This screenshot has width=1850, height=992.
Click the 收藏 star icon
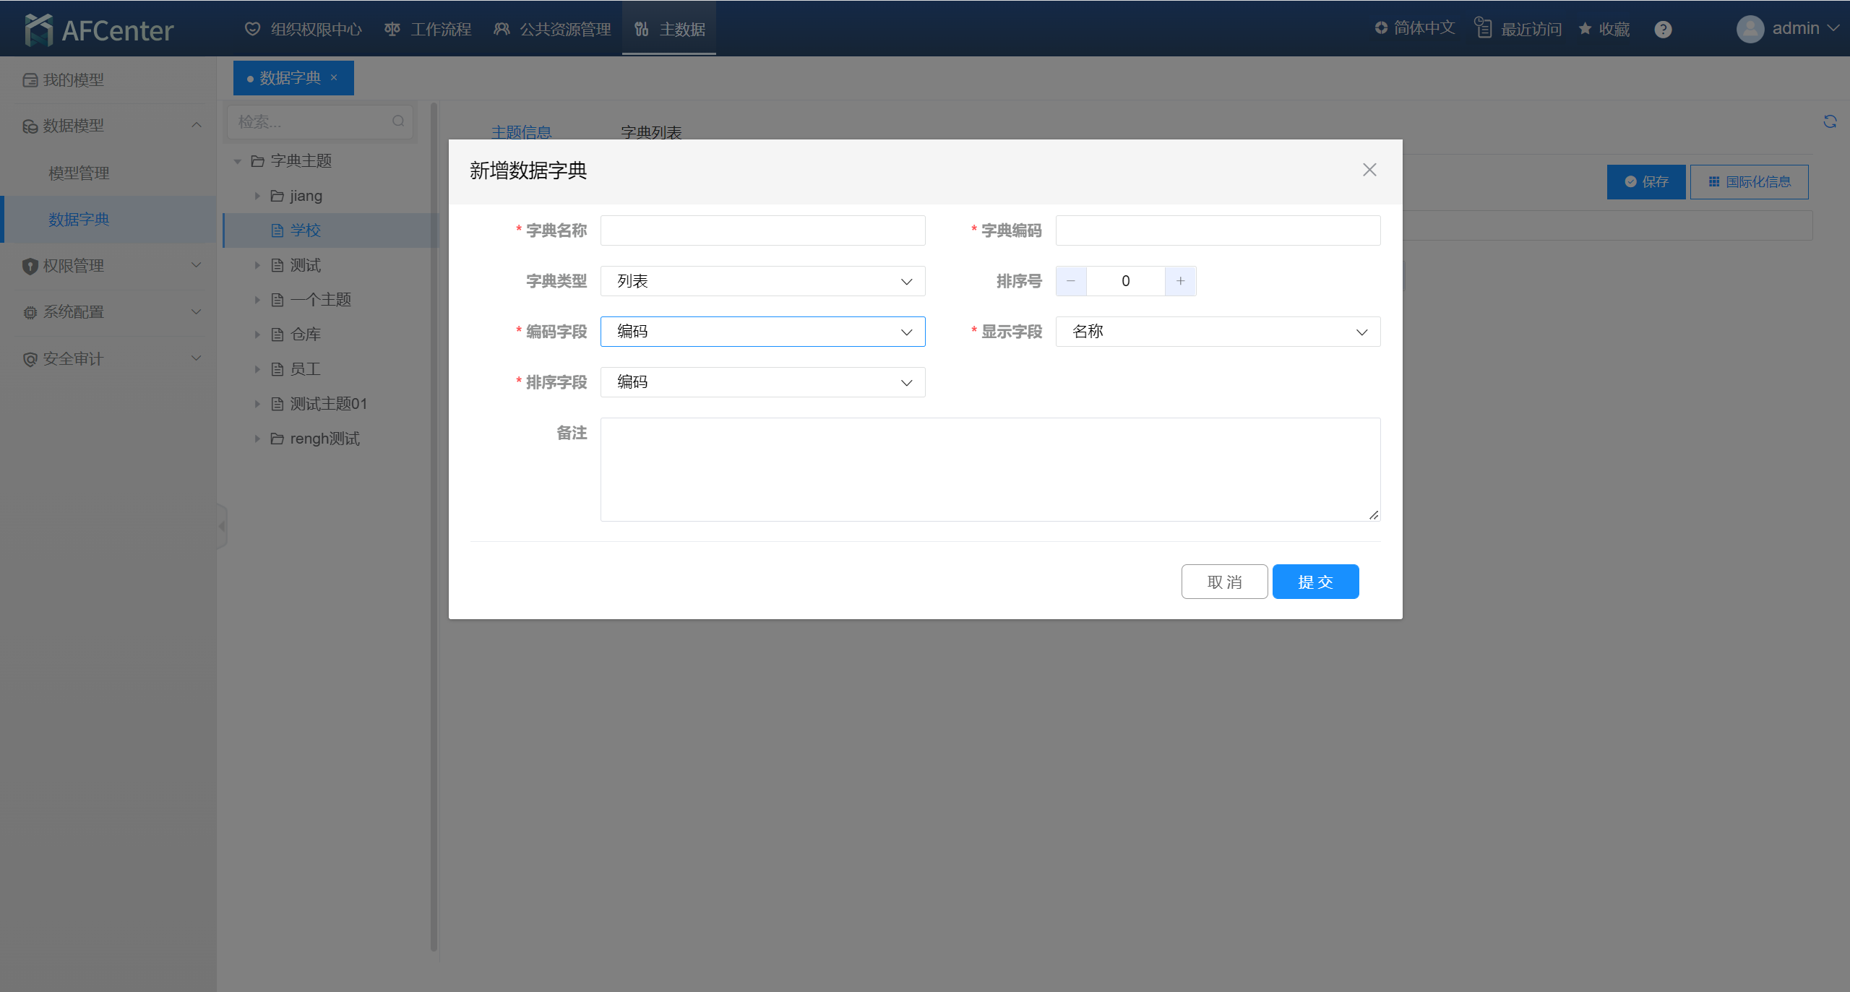[1585, 29]
